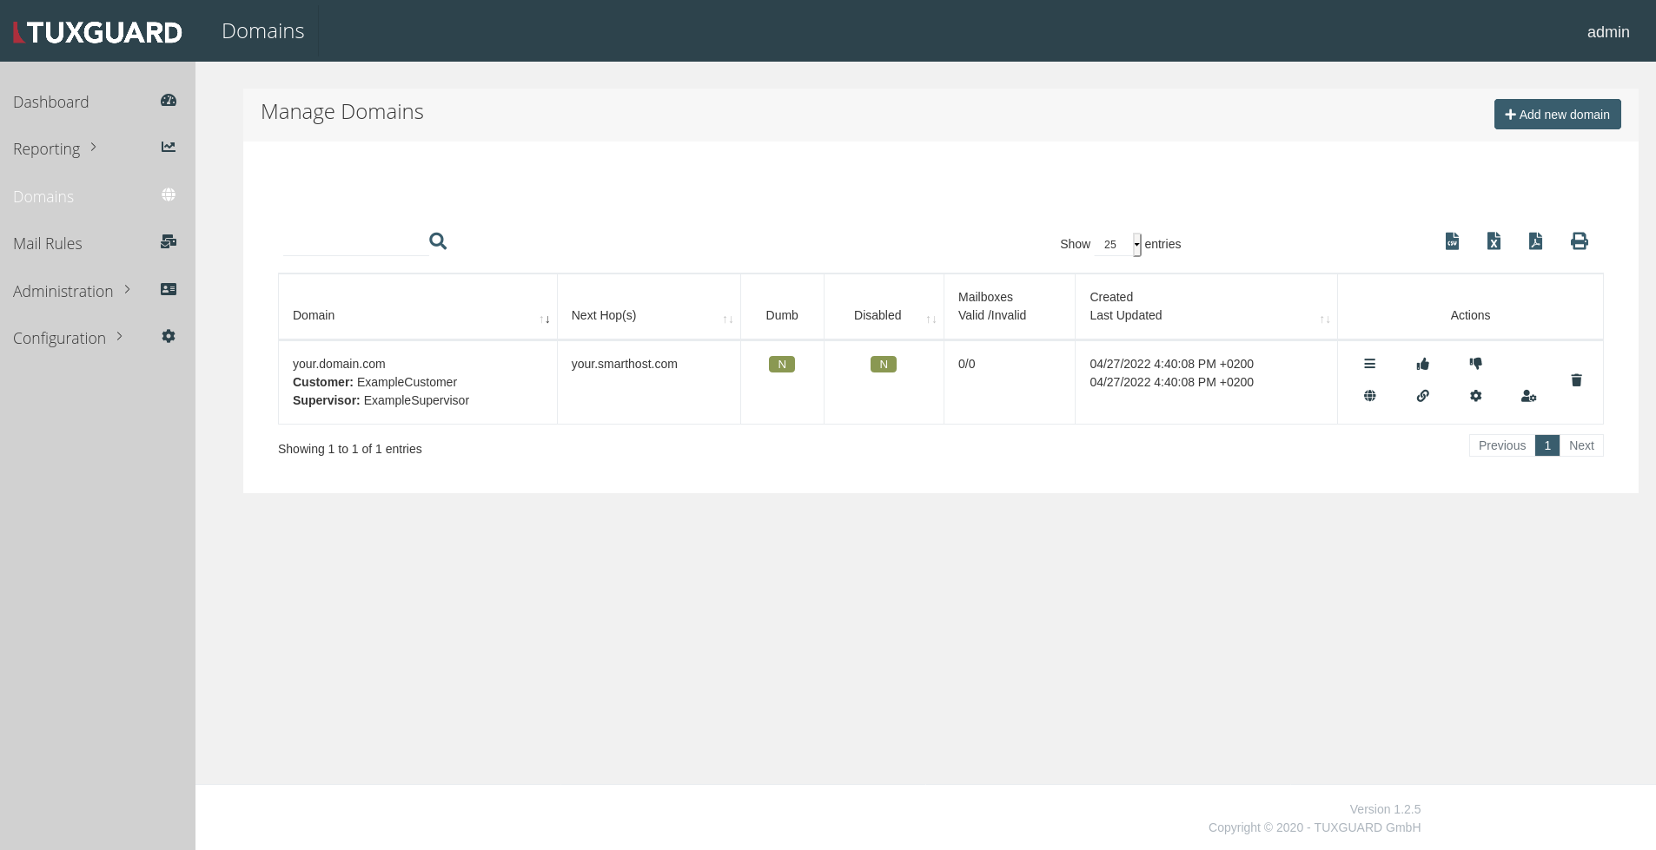Give a thumbs up on your.domain.com
Screen dimensions: 1656x850
click(1422, 364)
